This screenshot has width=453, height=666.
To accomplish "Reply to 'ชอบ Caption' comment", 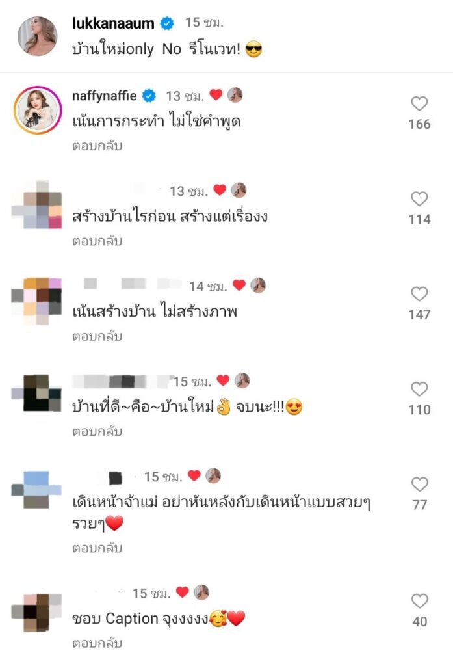I will (97, 643).
